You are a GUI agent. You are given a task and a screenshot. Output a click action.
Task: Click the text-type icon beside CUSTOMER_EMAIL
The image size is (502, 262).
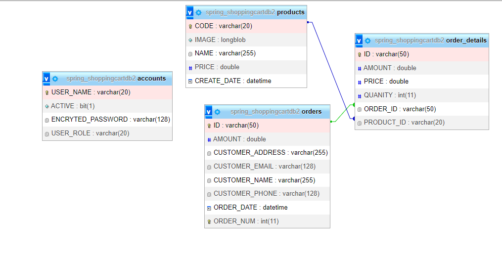pos(209,167)
